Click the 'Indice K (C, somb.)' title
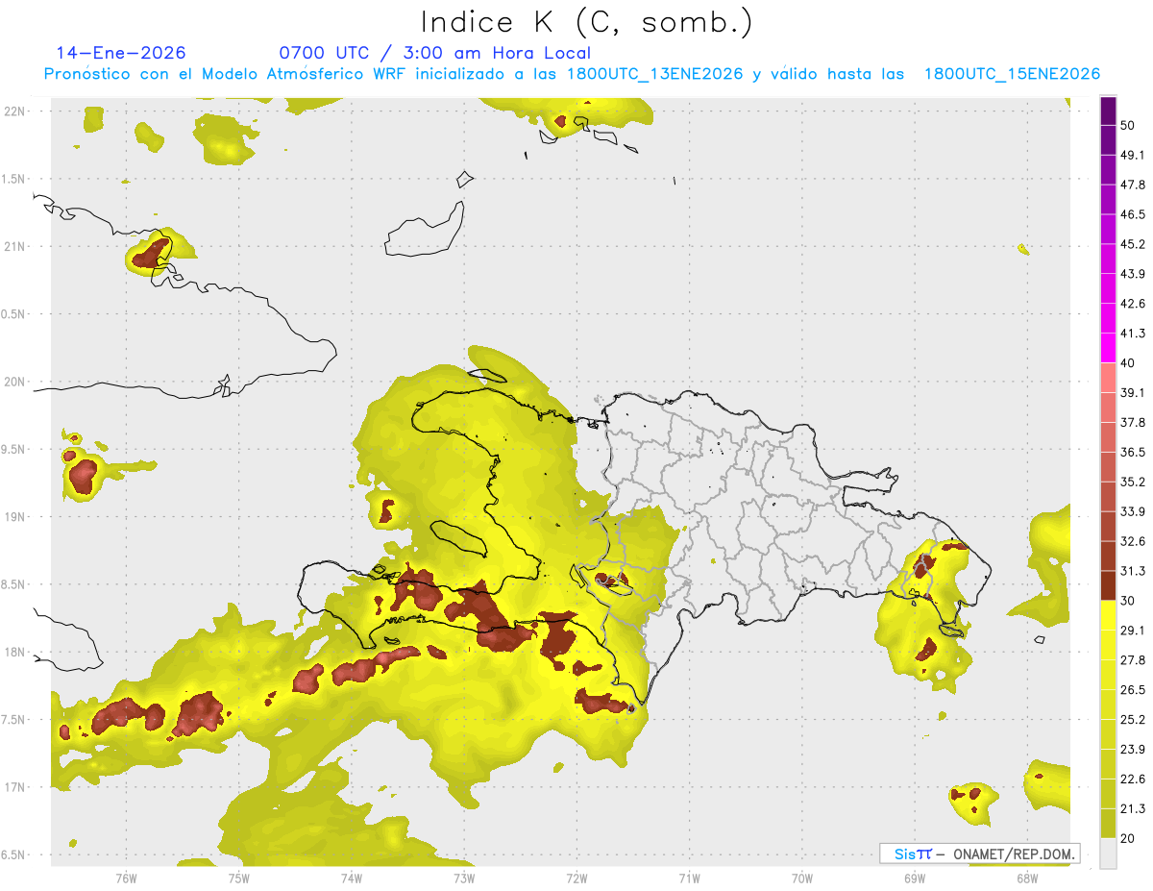 (587, 21)
